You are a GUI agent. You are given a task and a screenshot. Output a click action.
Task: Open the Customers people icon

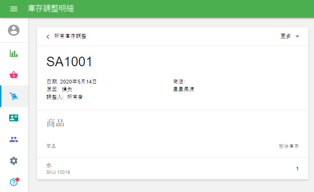pyautogui.click(x=14, y=140)
